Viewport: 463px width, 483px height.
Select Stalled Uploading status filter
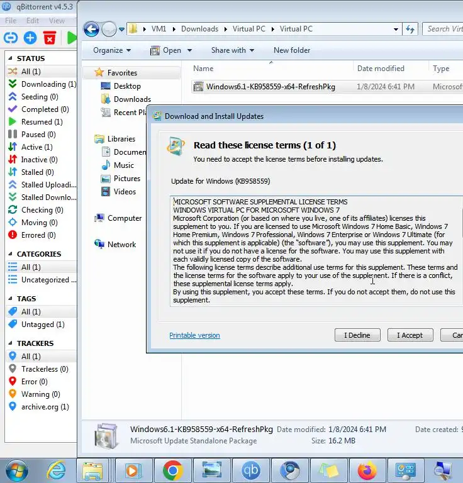[42, 185]
